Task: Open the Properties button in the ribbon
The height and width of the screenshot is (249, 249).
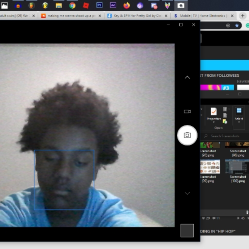Action: [214, 115]
